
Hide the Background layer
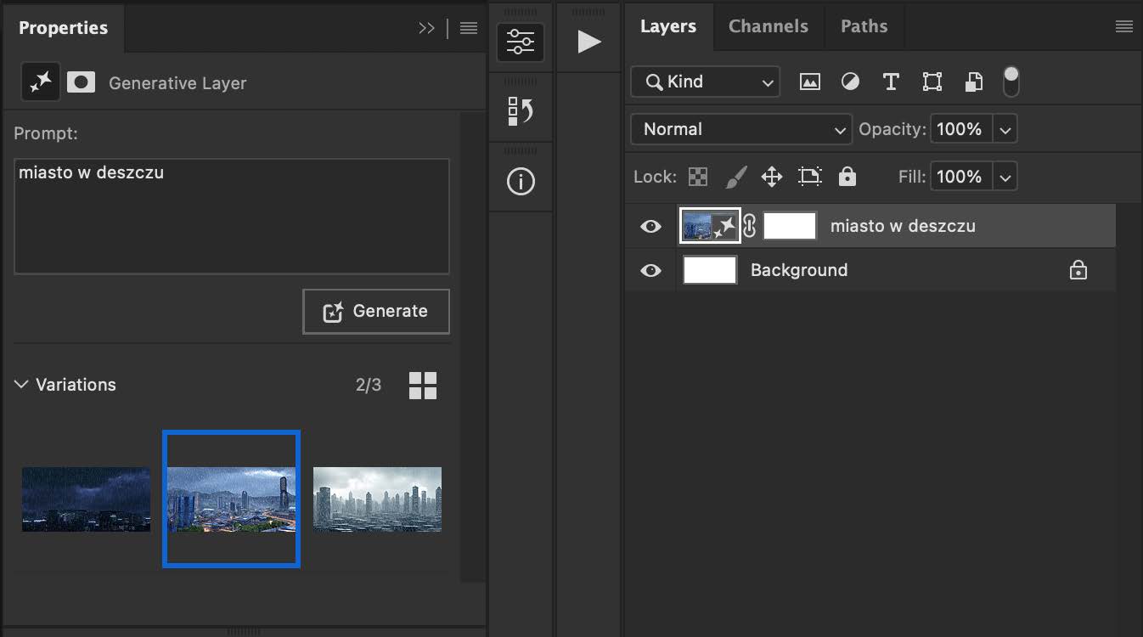pyautogui.click(x=650, y=270)
